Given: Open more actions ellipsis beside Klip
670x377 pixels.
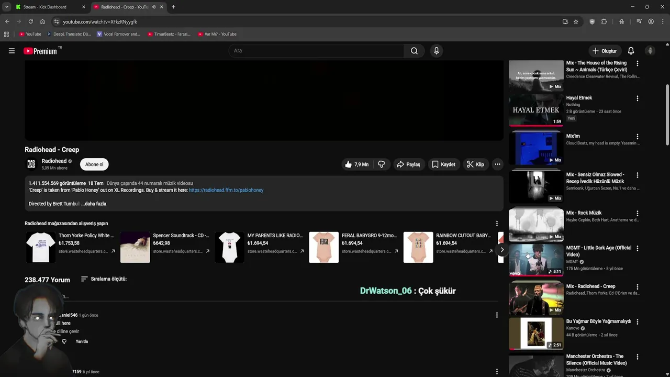Looking at the screenshot, I should [497, 164].
